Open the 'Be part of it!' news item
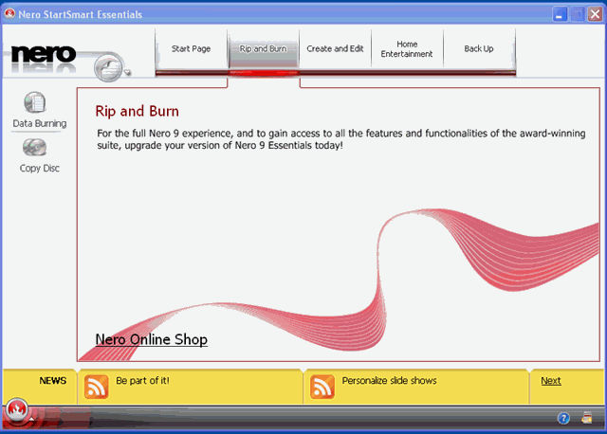 (x=142, y=381)
